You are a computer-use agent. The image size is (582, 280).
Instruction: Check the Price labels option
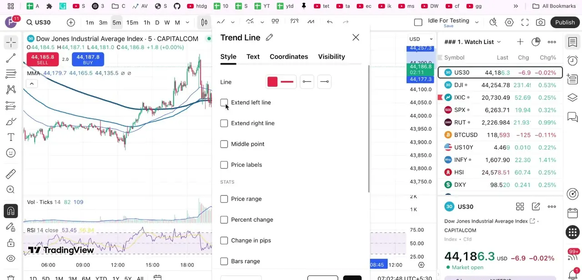pyautogui.click(x=224, y=165)
